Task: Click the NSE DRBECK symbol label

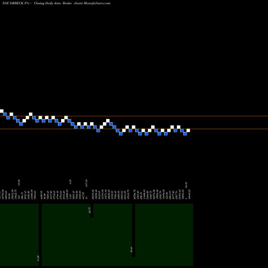Action: coord(13,3)
